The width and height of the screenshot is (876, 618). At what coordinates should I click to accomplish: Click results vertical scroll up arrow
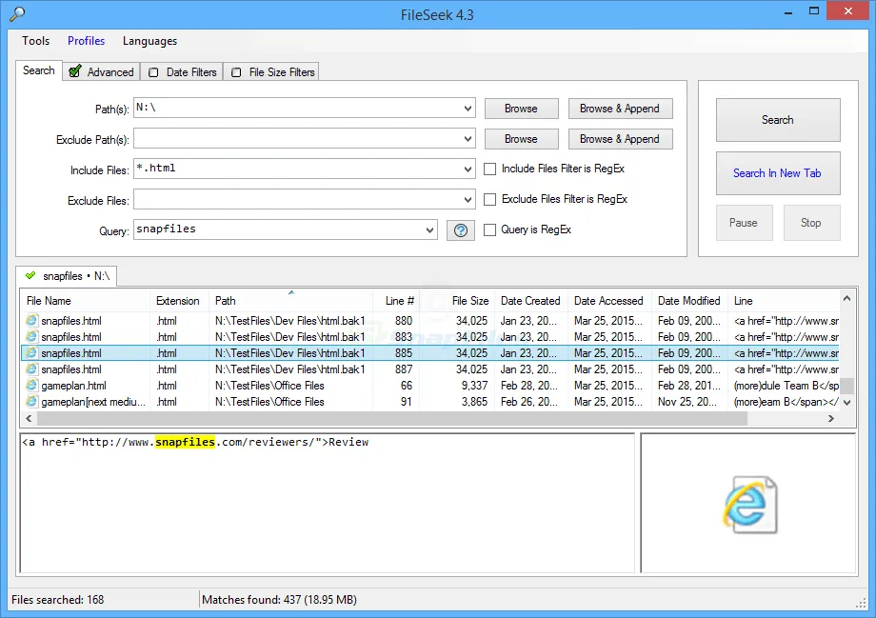tap(846, 298)
